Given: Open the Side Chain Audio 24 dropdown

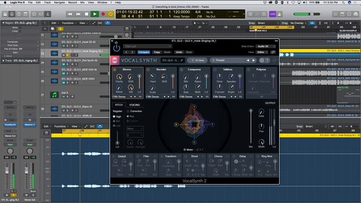Looking at the screenshot, I should pyautogui.click(x=266, y=46).
